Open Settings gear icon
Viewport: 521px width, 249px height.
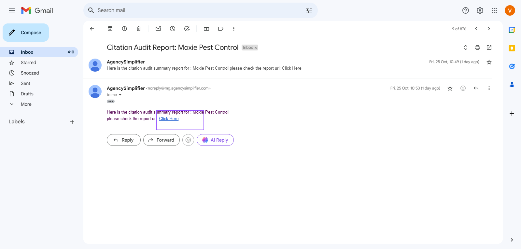(480, 10)
